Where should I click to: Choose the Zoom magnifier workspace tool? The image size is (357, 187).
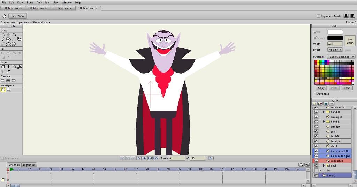pyautogui.click(x=8, y=90)
